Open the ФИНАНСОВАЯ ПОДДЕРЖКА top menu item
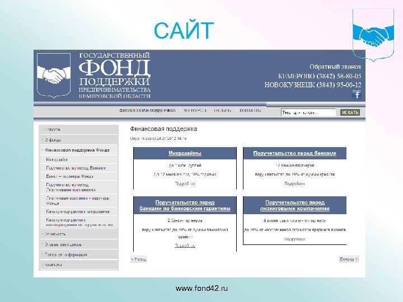 pyautogui.click(x=147, y=110)
